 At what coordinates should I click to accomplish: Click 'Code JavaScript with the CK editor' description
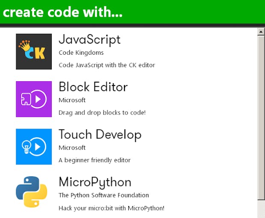pyautogui.click(x=107, y=65)
